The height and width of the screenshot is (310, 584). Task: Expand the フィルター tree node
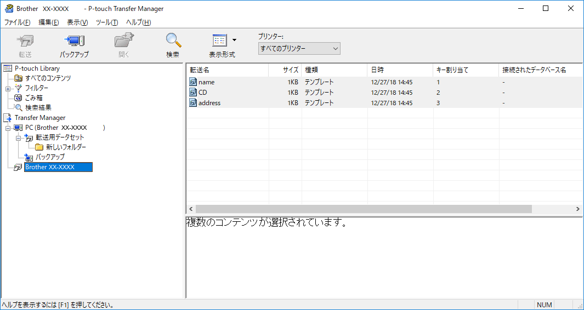[8, 89]
